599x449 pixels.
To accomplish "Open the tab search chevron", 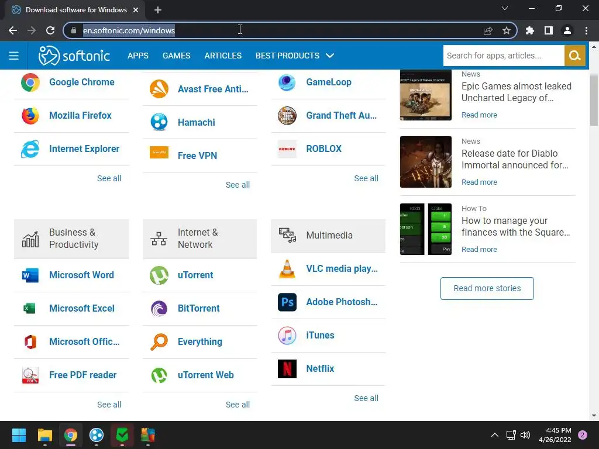I will (505, 8).
